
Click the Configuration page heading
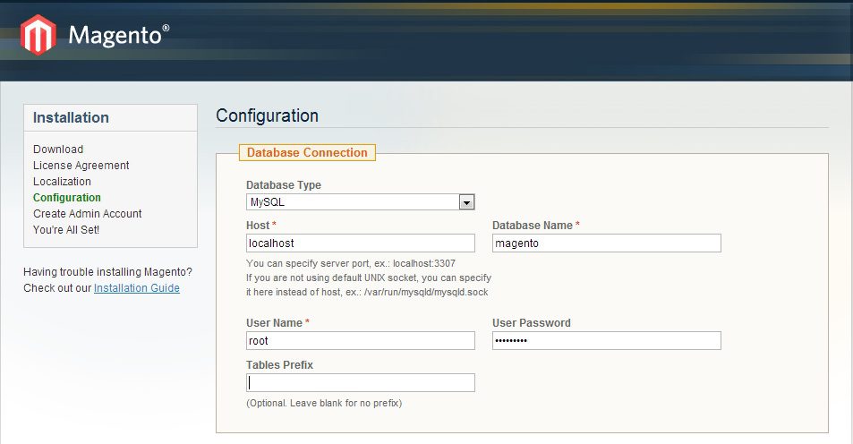267,115
